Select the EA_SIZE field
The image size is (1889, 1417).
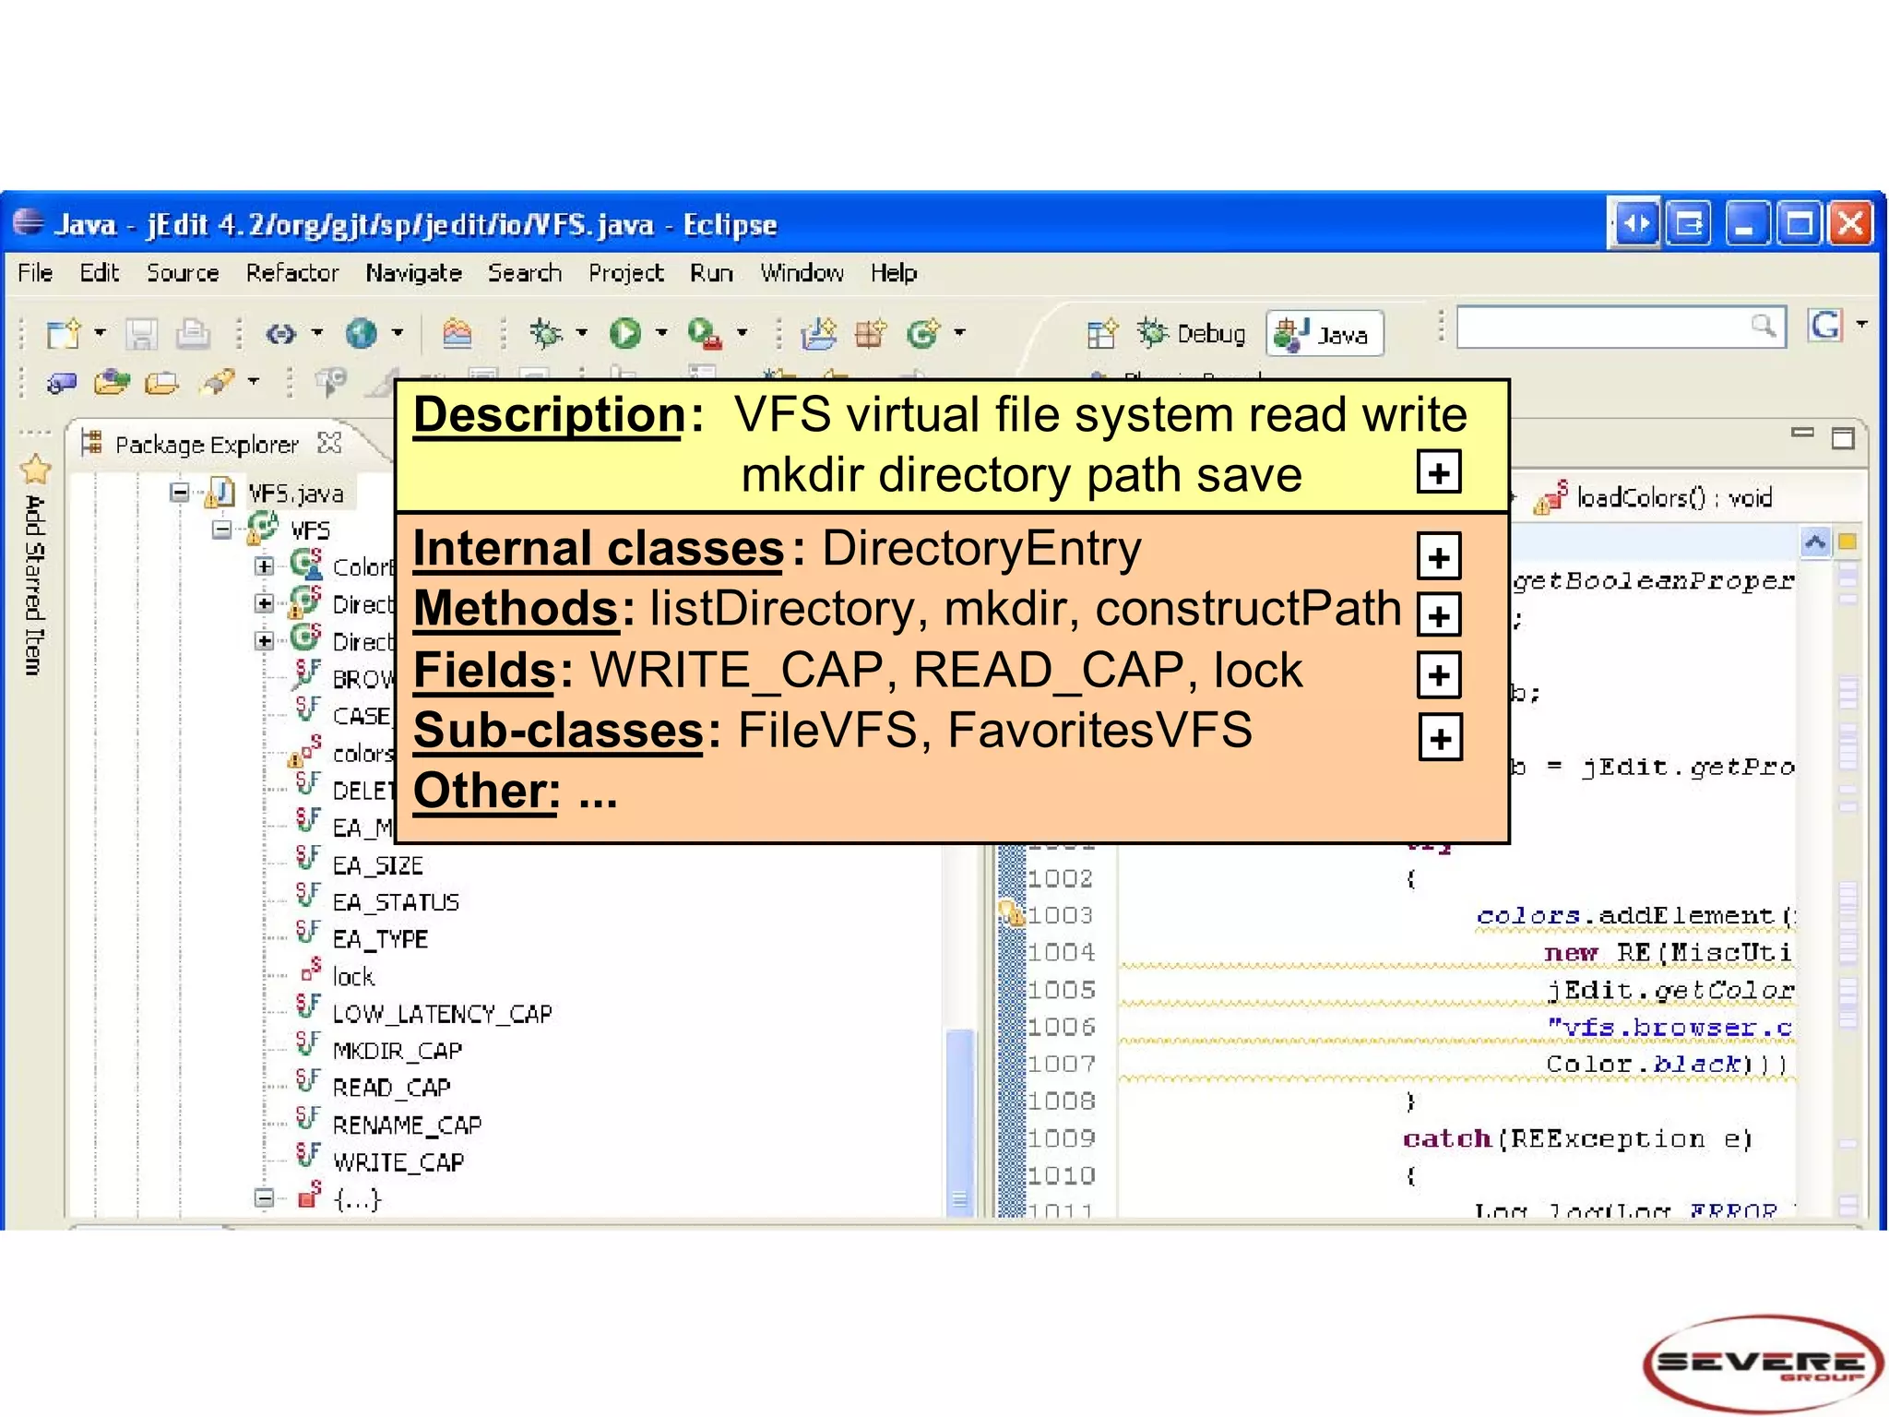pos(377,865)
